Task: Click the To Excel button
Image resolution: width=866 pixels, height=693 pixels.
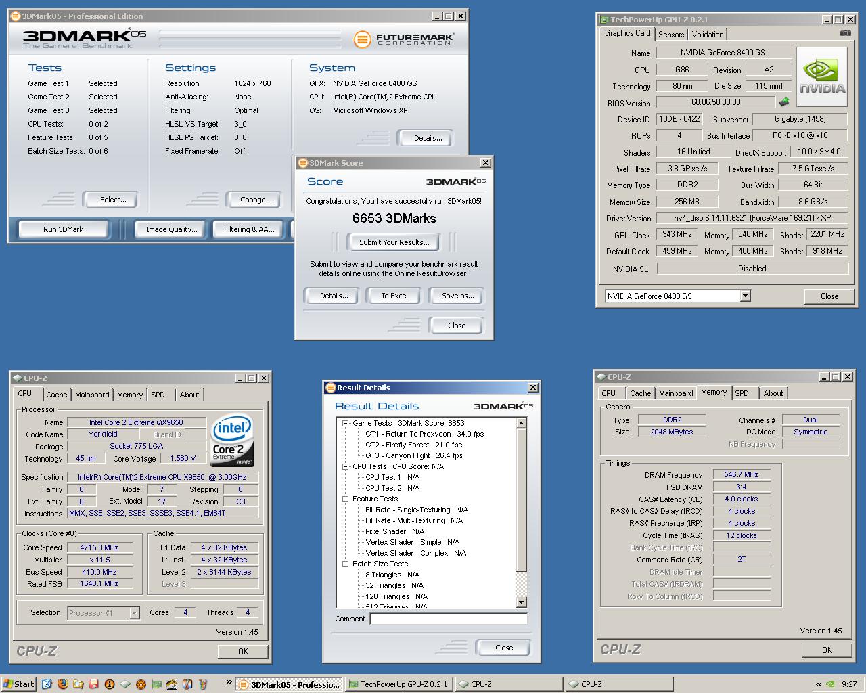Action: (394, 296)
